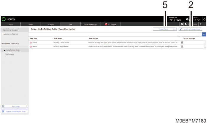
Task: Create schedule for Blurring / White Spots
Action: pyautogui.click(x=182, y=43)
